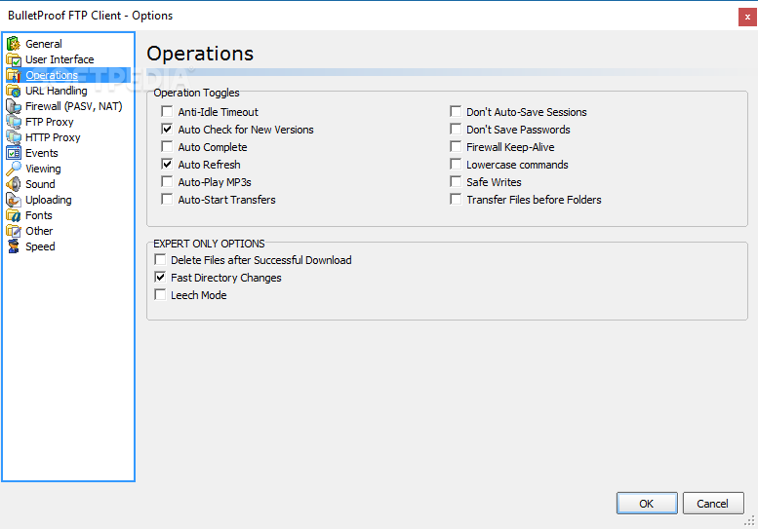This screenshot has height=529, width=758.
Task: Go to URL Handling settings
Action: tap(56, 91)
